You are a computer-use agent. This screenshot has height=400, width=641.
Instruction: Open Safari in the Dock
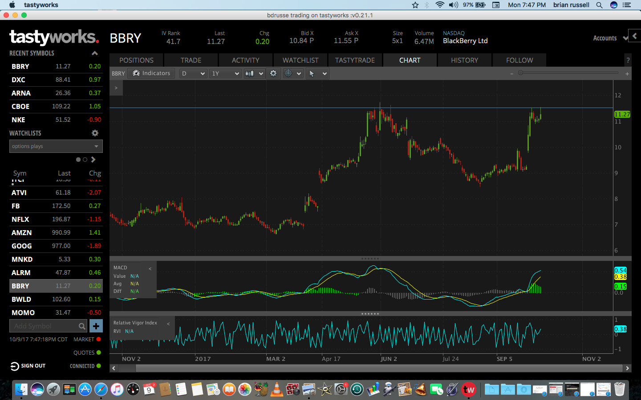pyautogui.click(x=101, y=390)
